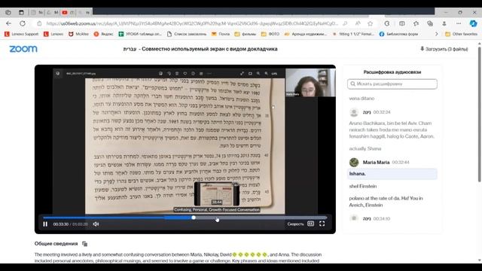Viewport: 482px width, 271px height.
Task: Open the playback speed option "Скорость"
Action: 295,224
